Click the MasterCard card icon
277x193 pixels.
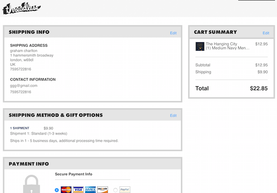[x=66, y=189]
